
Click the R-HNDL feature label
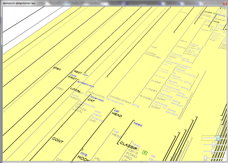[x=160, y=77]
